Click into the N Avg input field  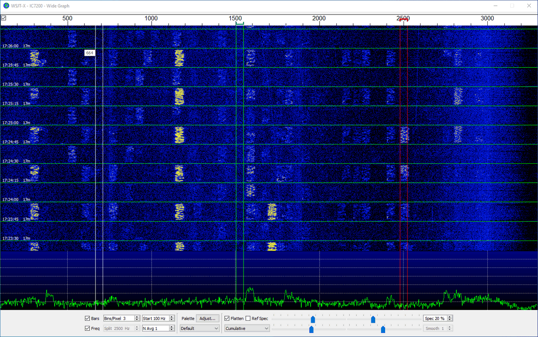155,328
